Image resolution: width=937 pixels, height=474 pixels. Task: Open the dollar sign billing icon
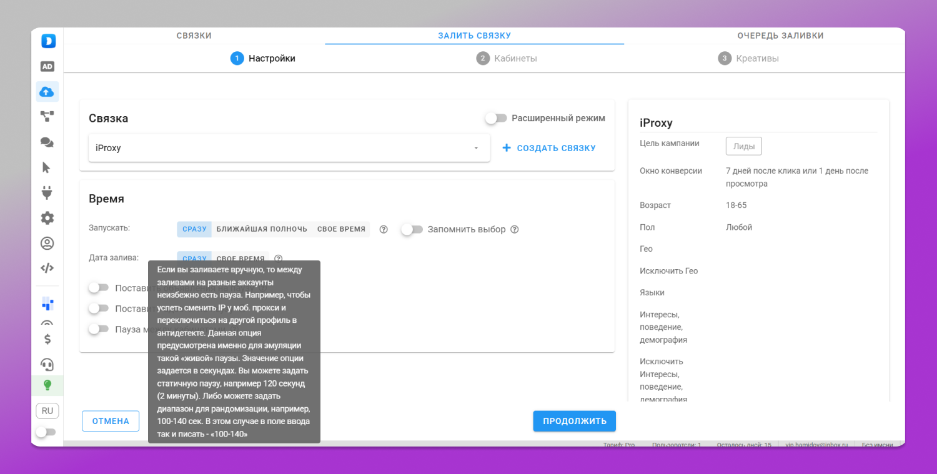(47, 339)
